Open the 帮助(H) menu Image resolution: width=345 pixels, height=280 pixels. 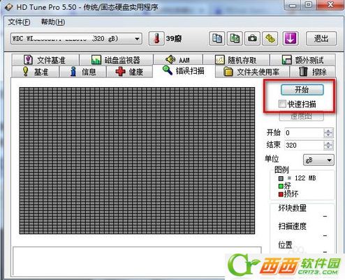[53, 22]
